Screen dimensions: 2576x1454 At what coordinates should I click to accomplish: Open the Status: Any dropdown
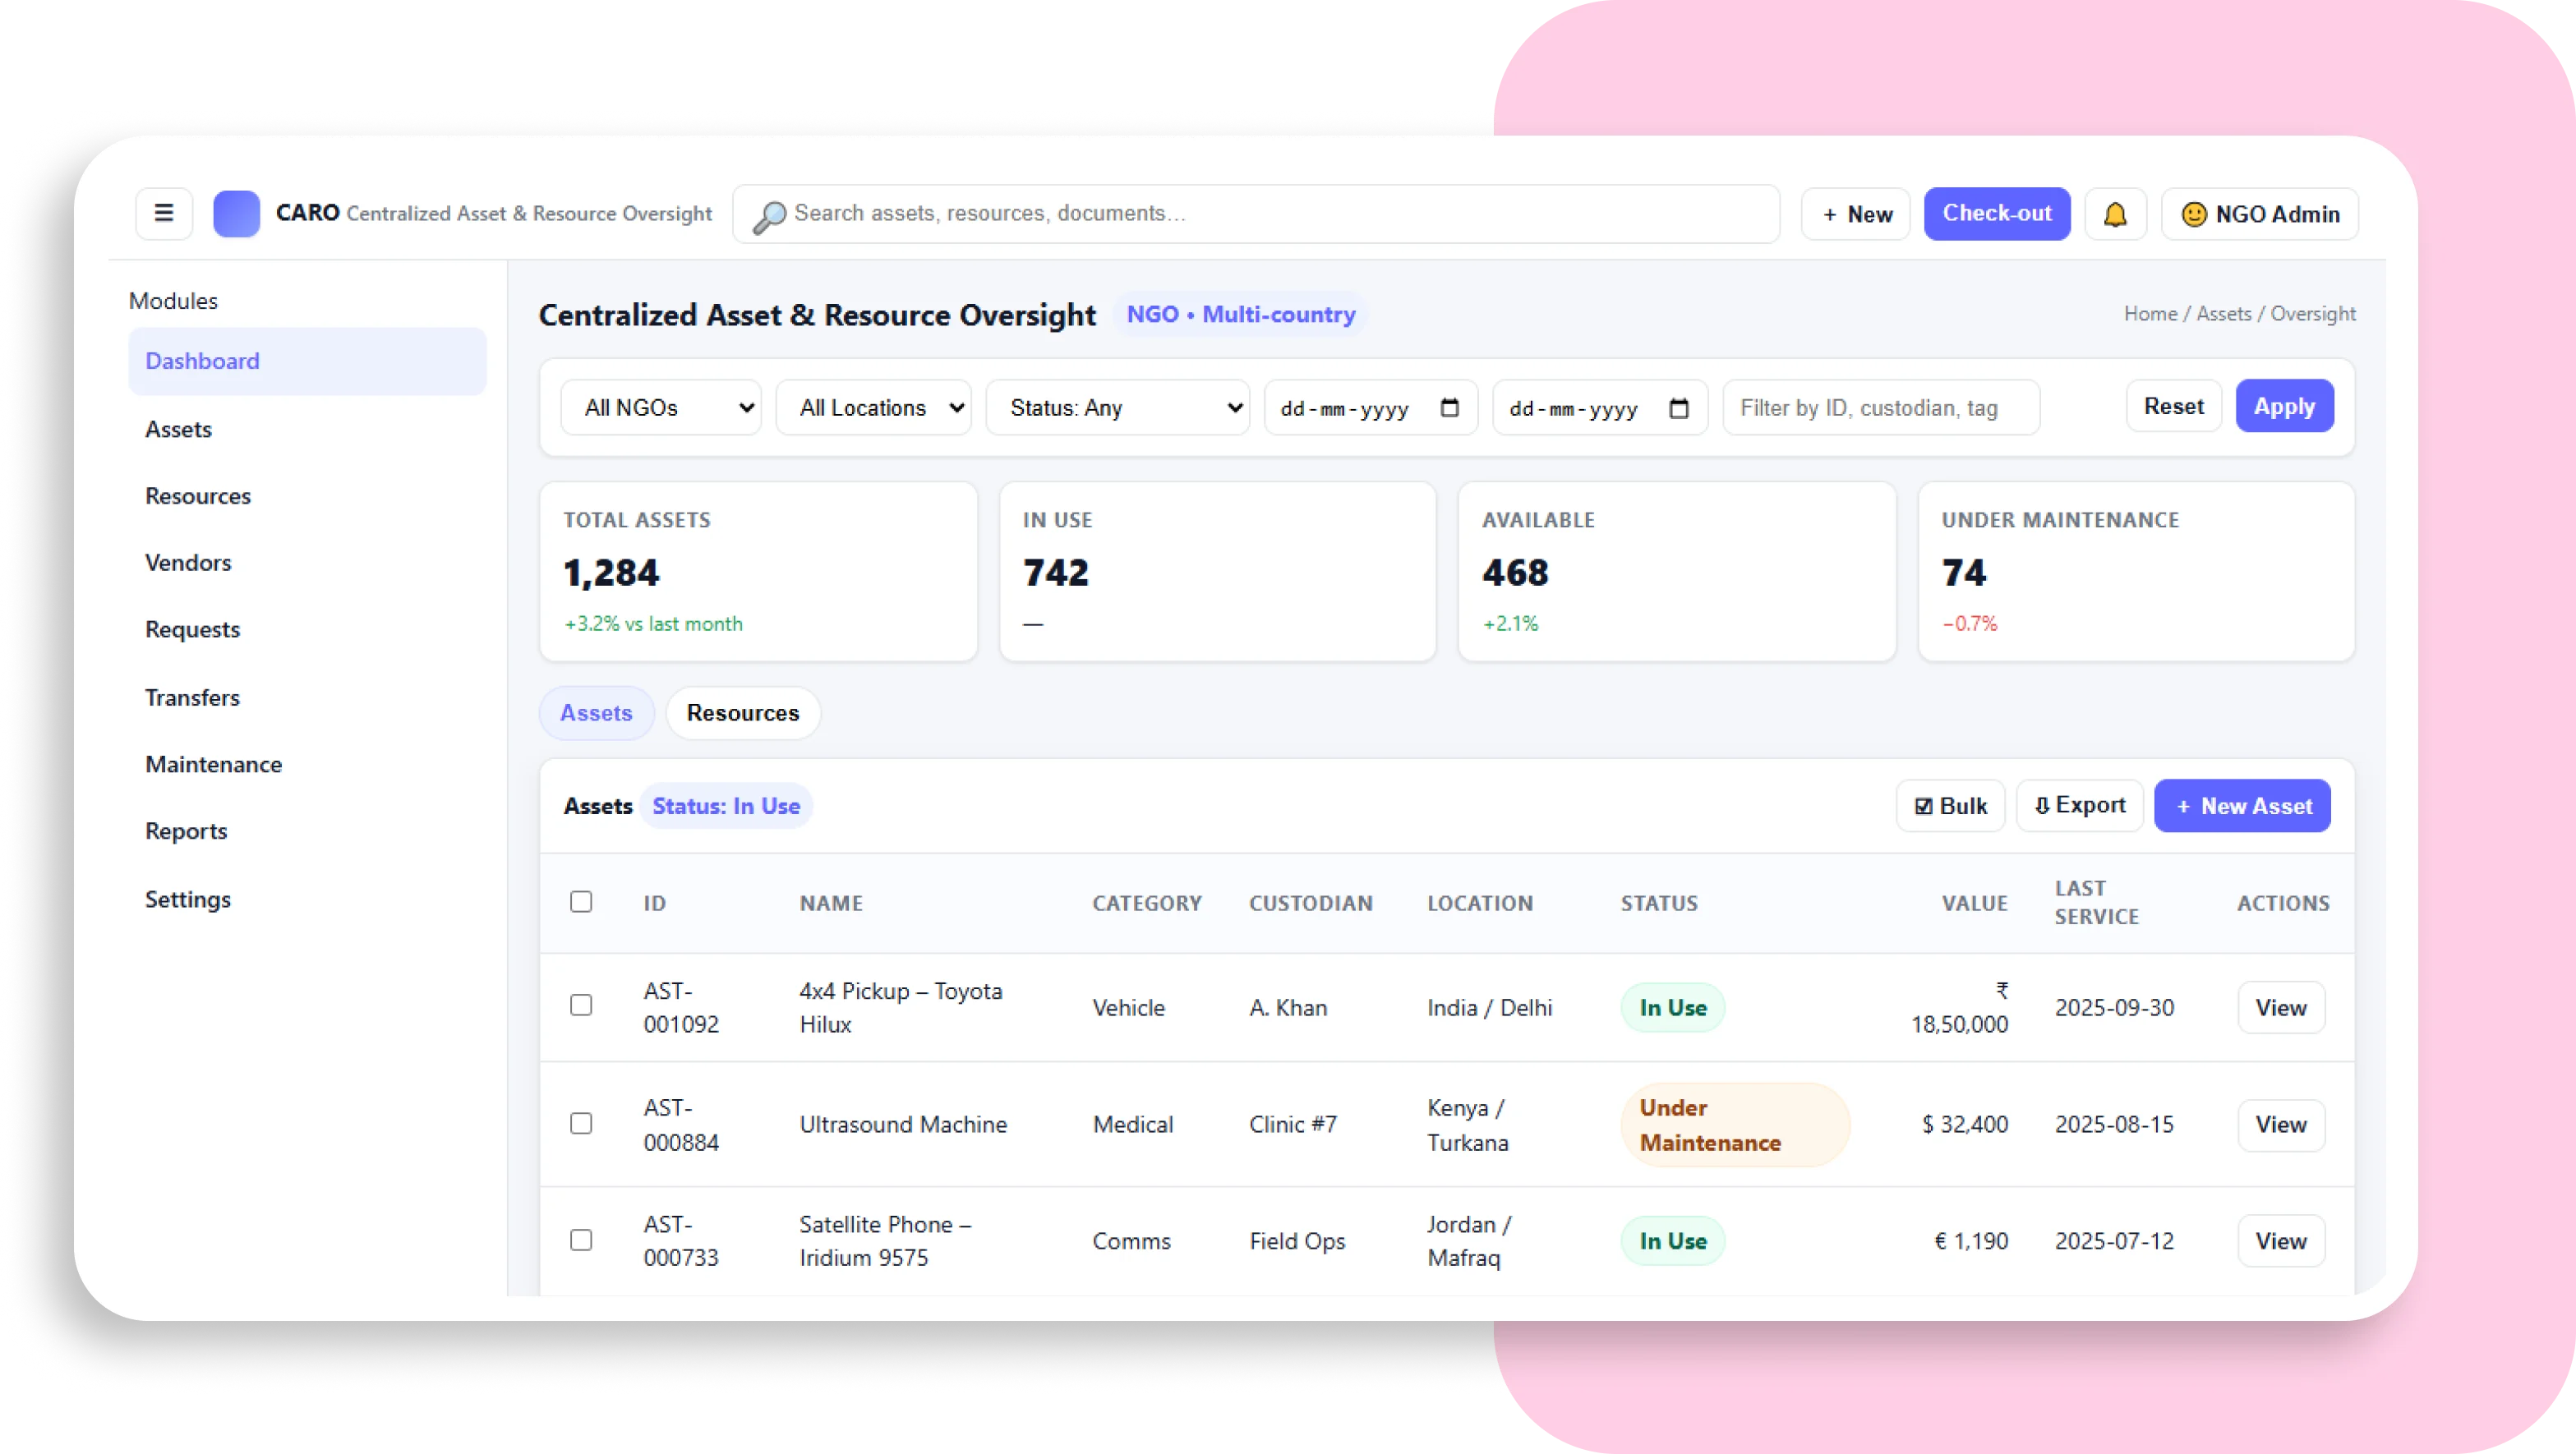point(1117,408)
